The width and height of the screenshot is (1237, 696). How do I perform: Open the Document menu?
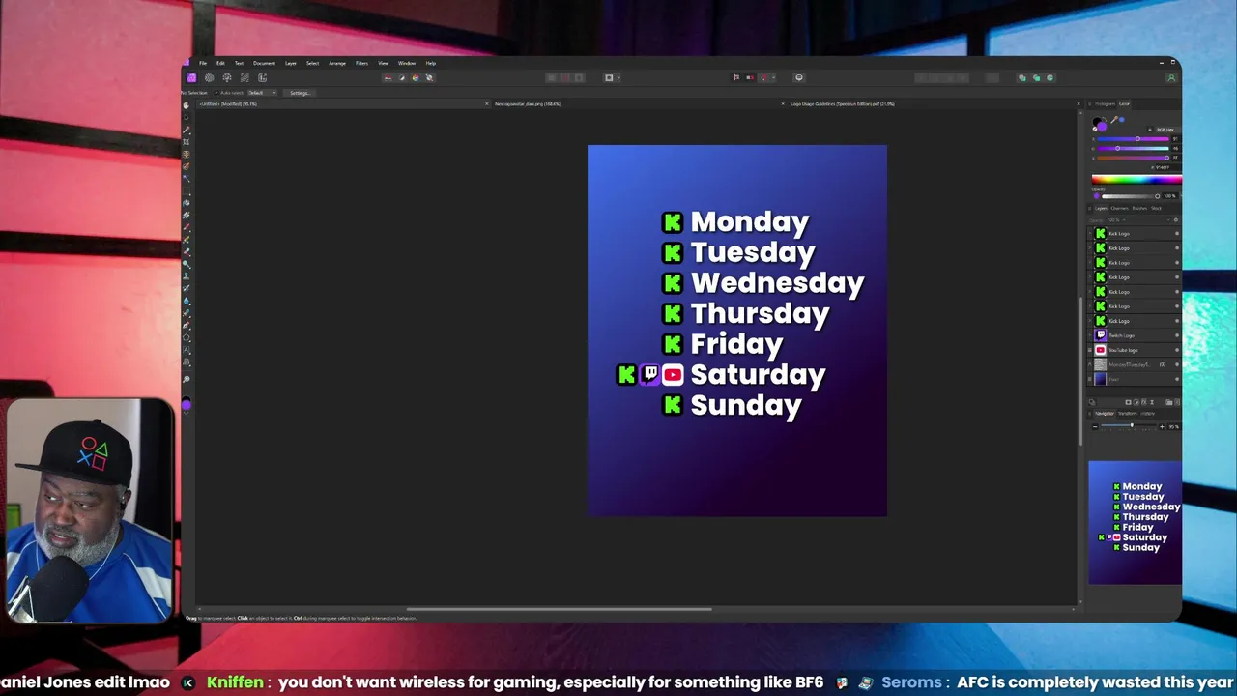tap(264, 63)
